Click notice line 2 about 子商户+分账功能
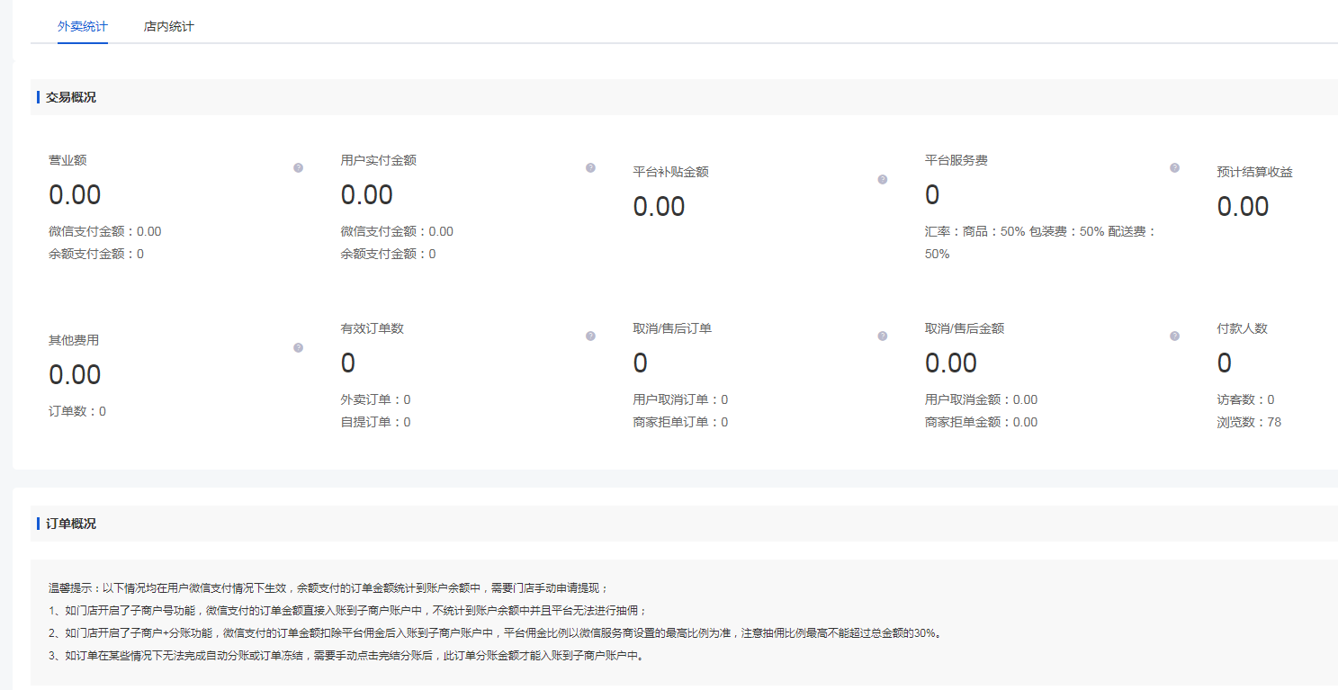The image size is (1338, 690). 496,632
